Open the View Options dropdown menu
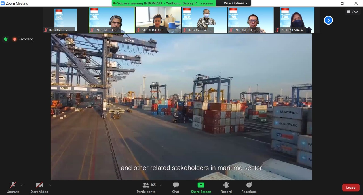This screenshot has width=363, height=195. 236,3
